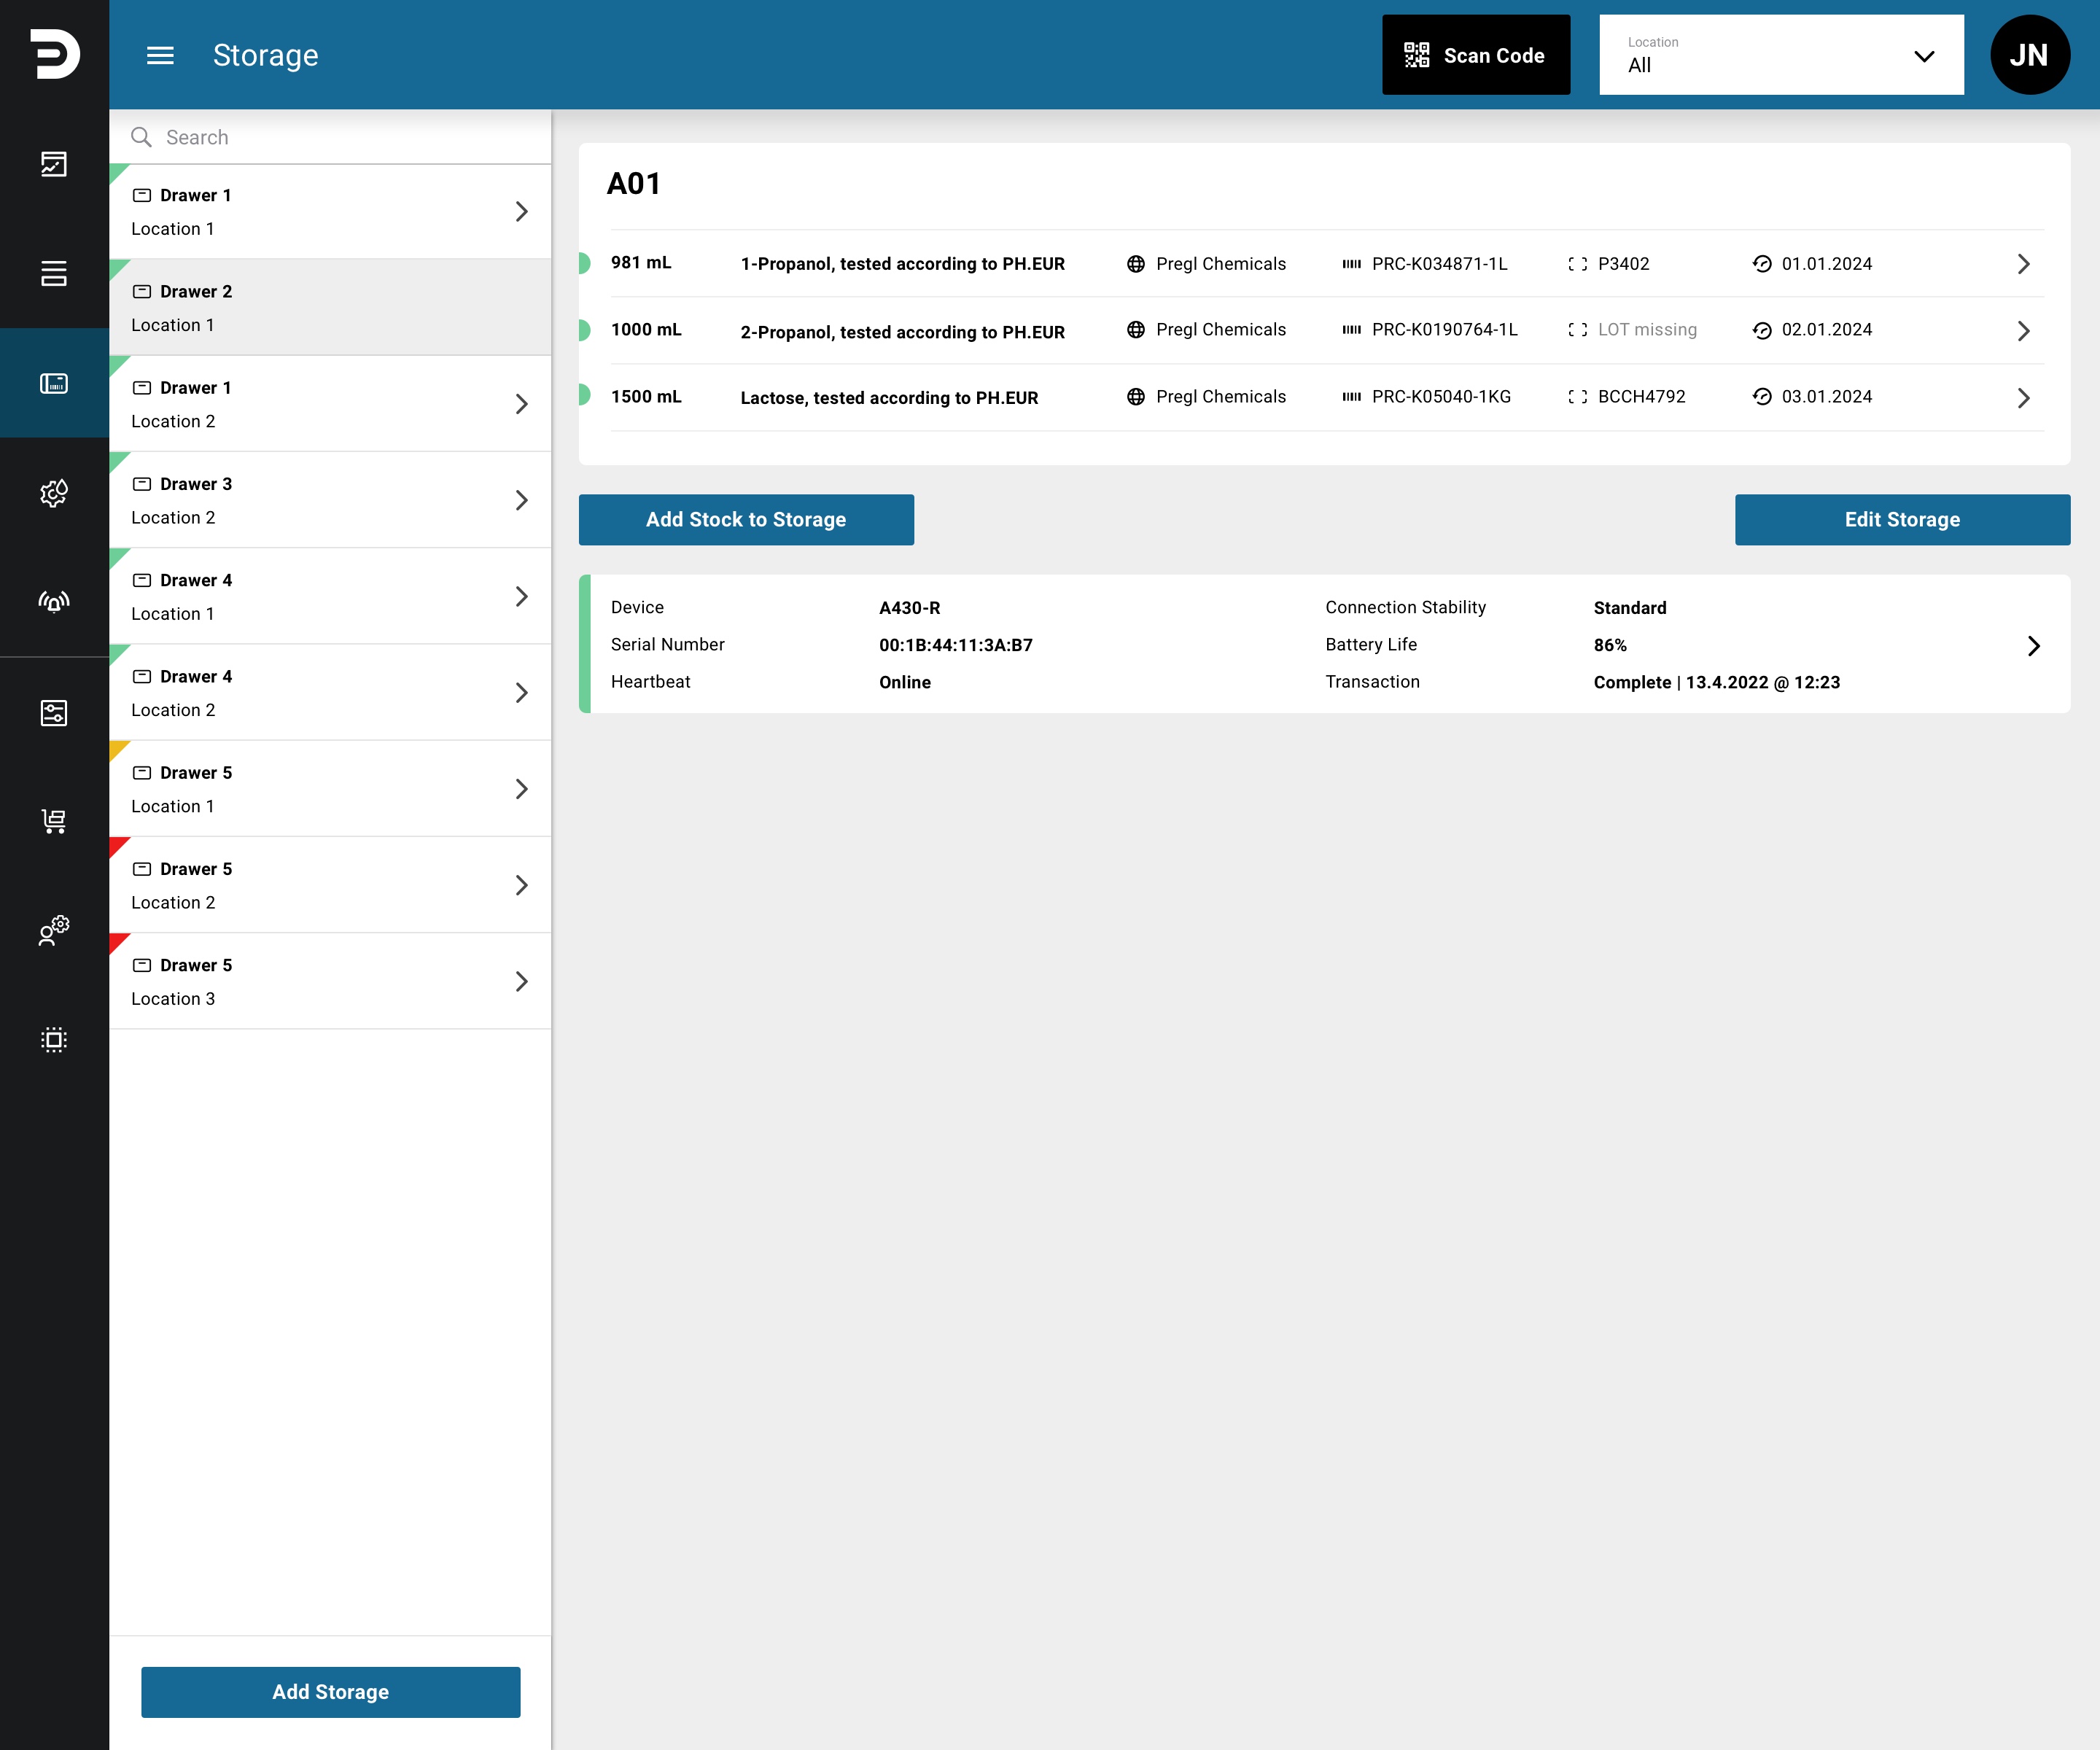This screenshot has width=2100, height=1750.
Task: Open the Location dropdown set to All
Action: (x=1781, y=55)
